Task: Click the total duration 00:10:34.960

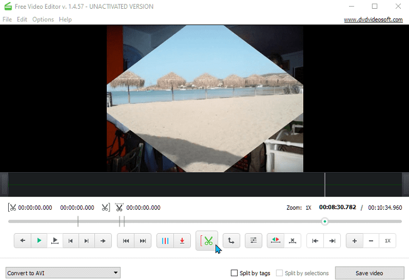Action: 385,208
